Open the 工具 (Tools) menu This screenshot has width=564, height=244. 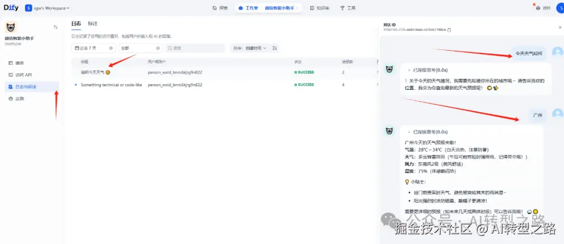coord(348,8)
